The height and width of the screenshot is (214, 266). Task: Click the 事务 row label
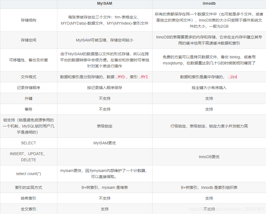pyautogui.click(x=29, y=109)
